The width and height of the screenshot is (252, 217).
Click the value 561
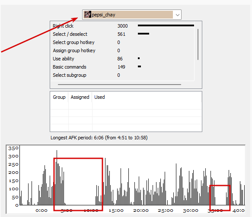121,34
